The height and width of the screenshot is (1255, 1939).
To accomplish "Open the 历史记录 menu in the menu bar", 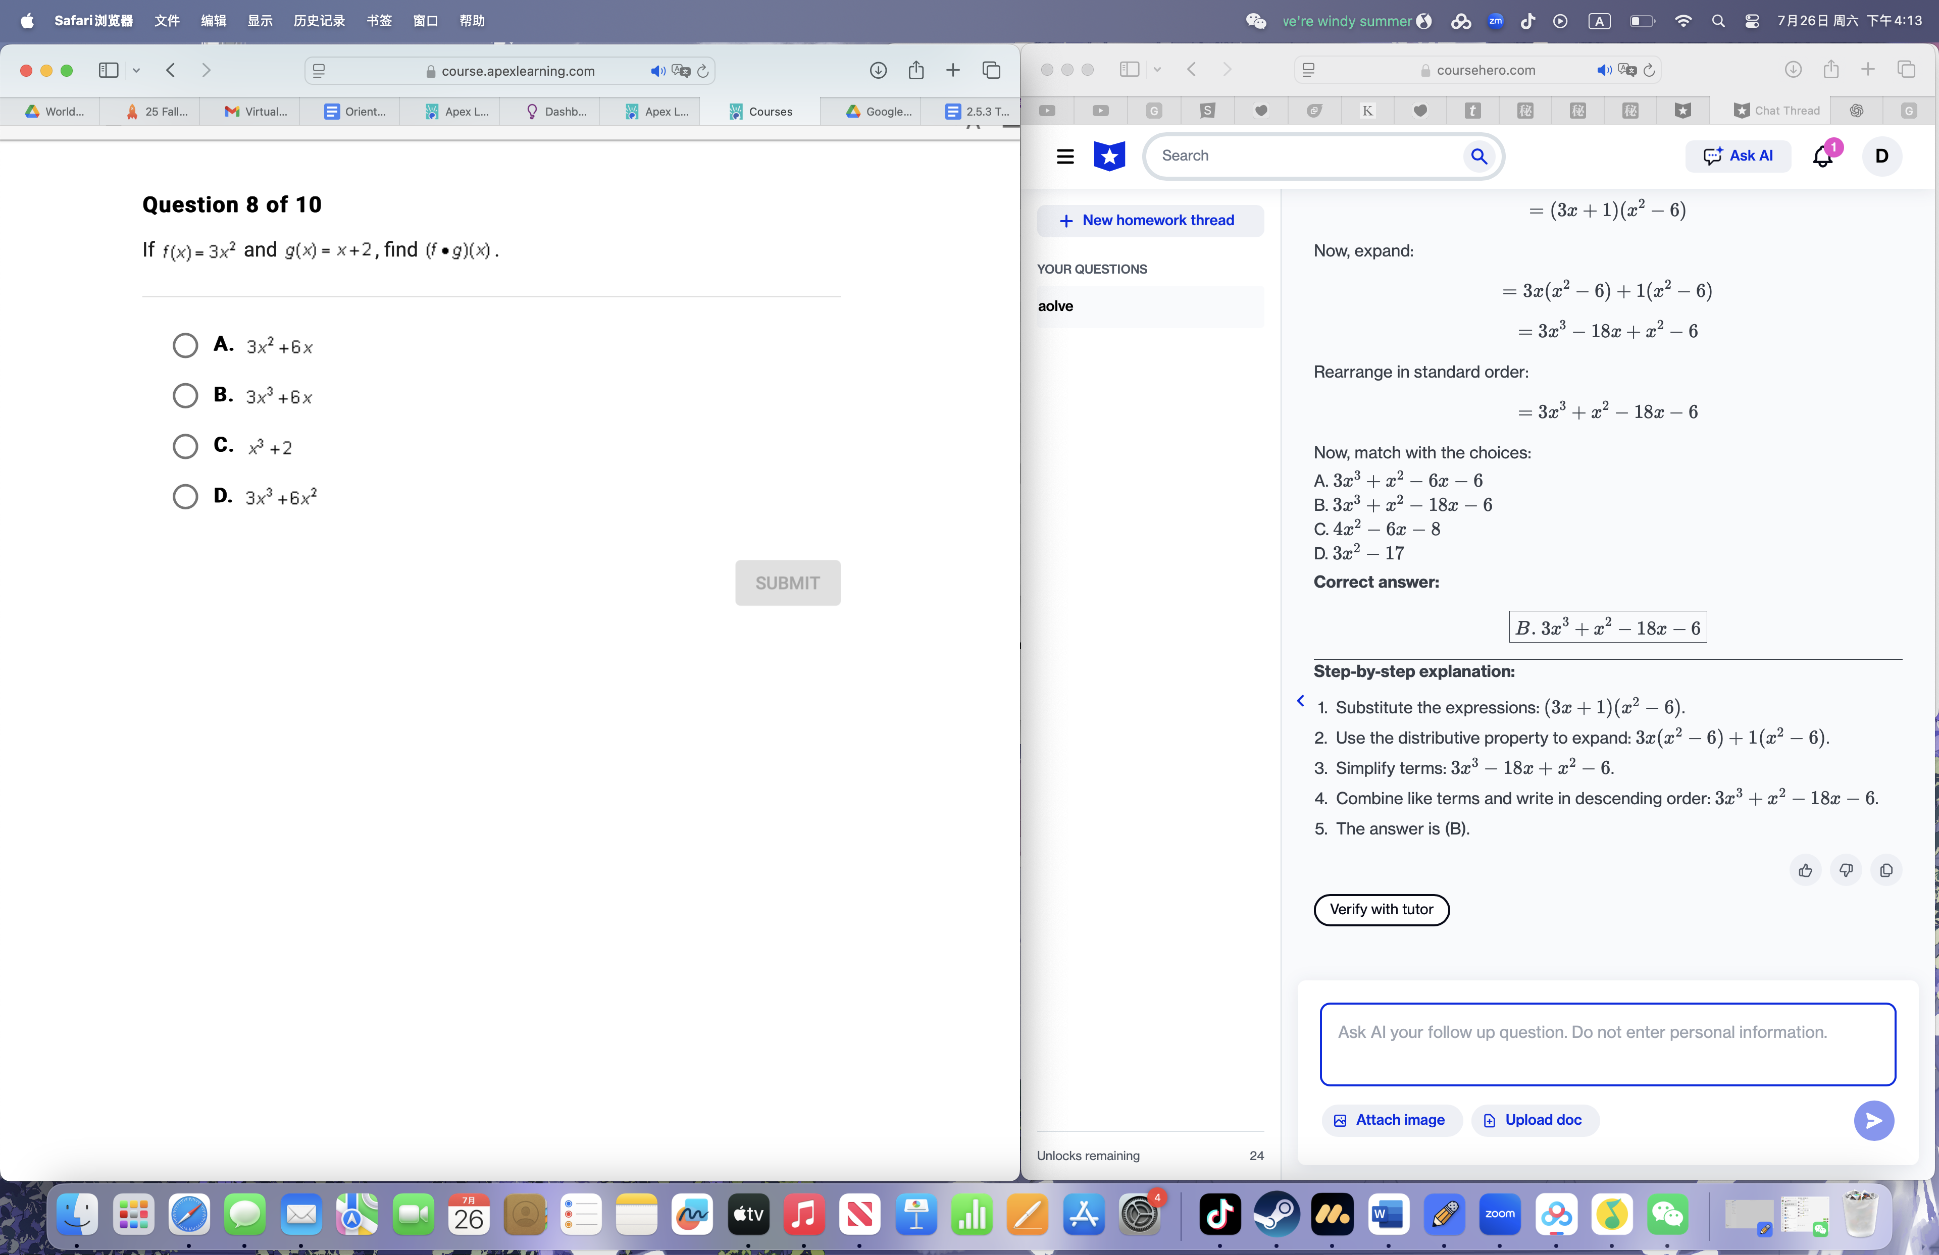I will click(x=319, y=21).
